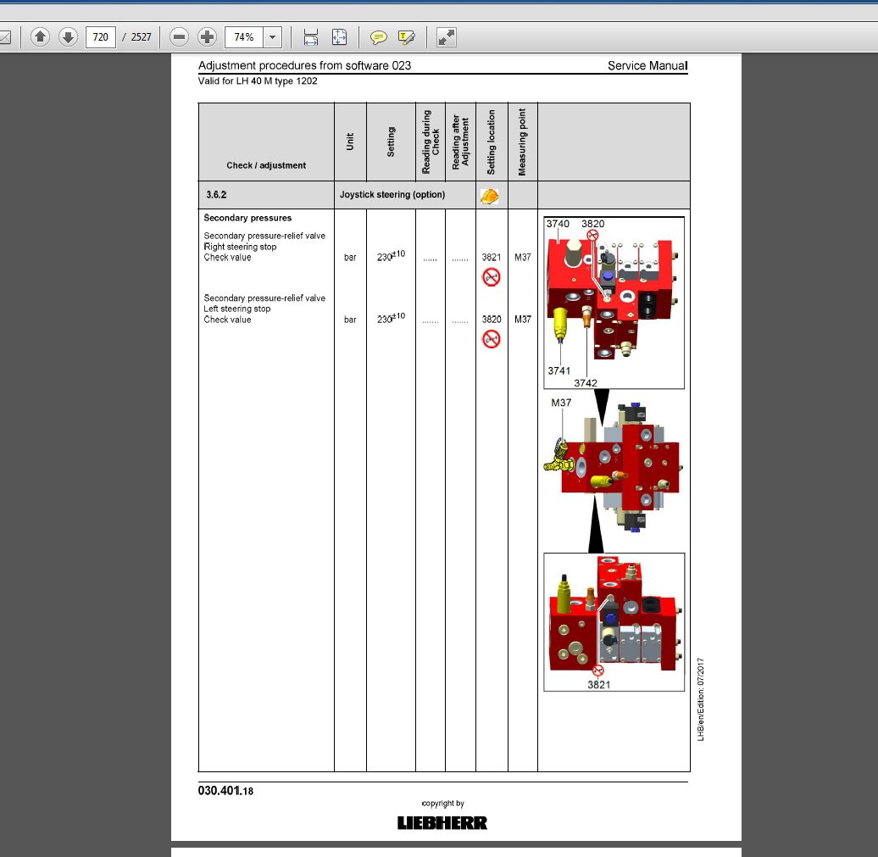This screenshot has width=878, height=857.
Task: Click the zoom percentage field showing 74%
Action: click(244, 37)
